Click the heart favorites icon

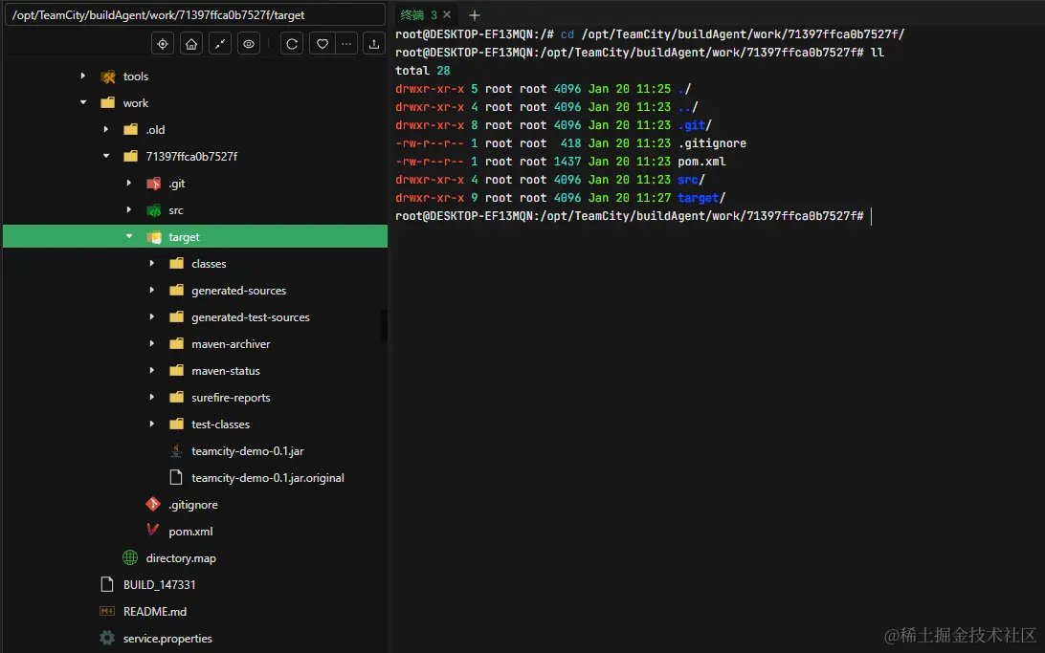[x=322, y=44]
